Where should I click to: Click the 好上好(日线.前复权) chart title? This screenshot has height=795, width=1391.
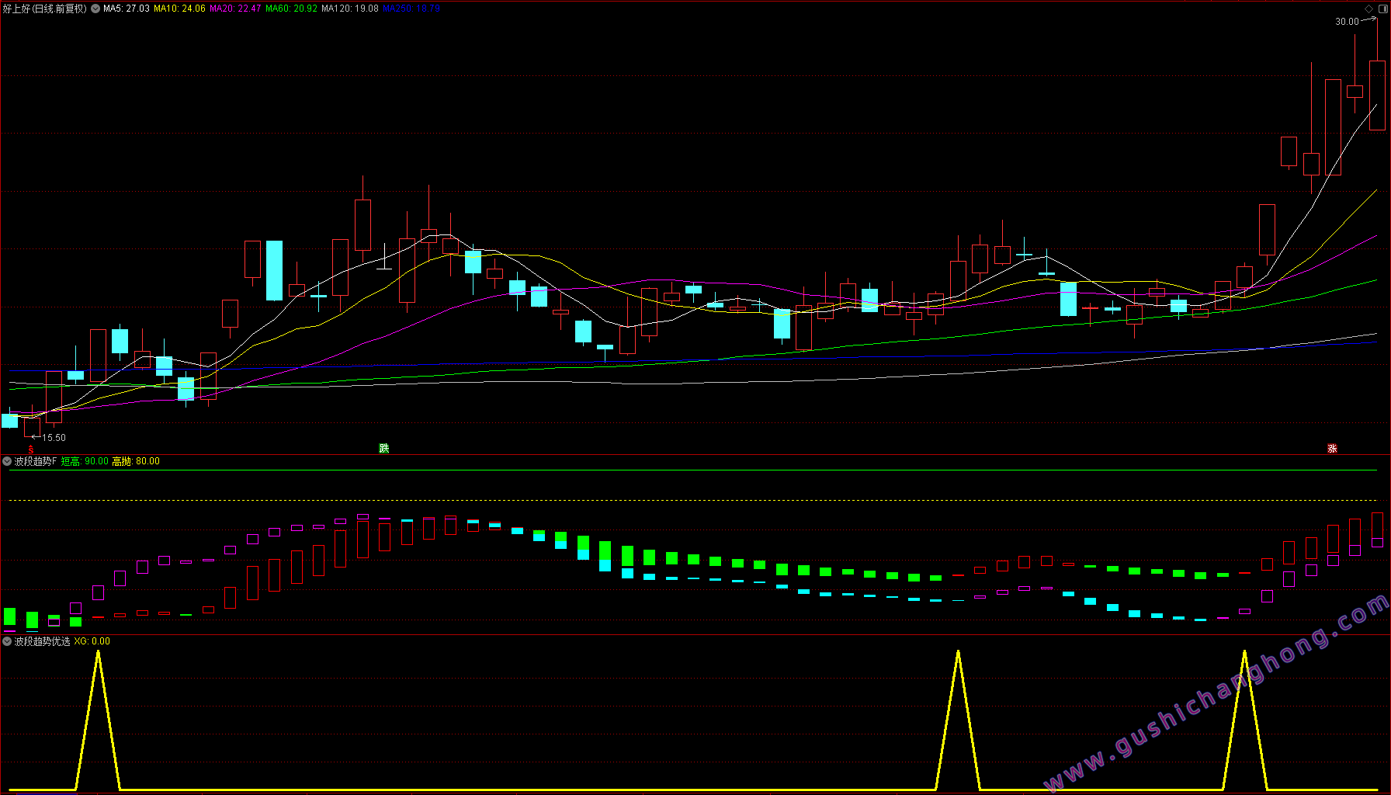[x=45, y=9]
